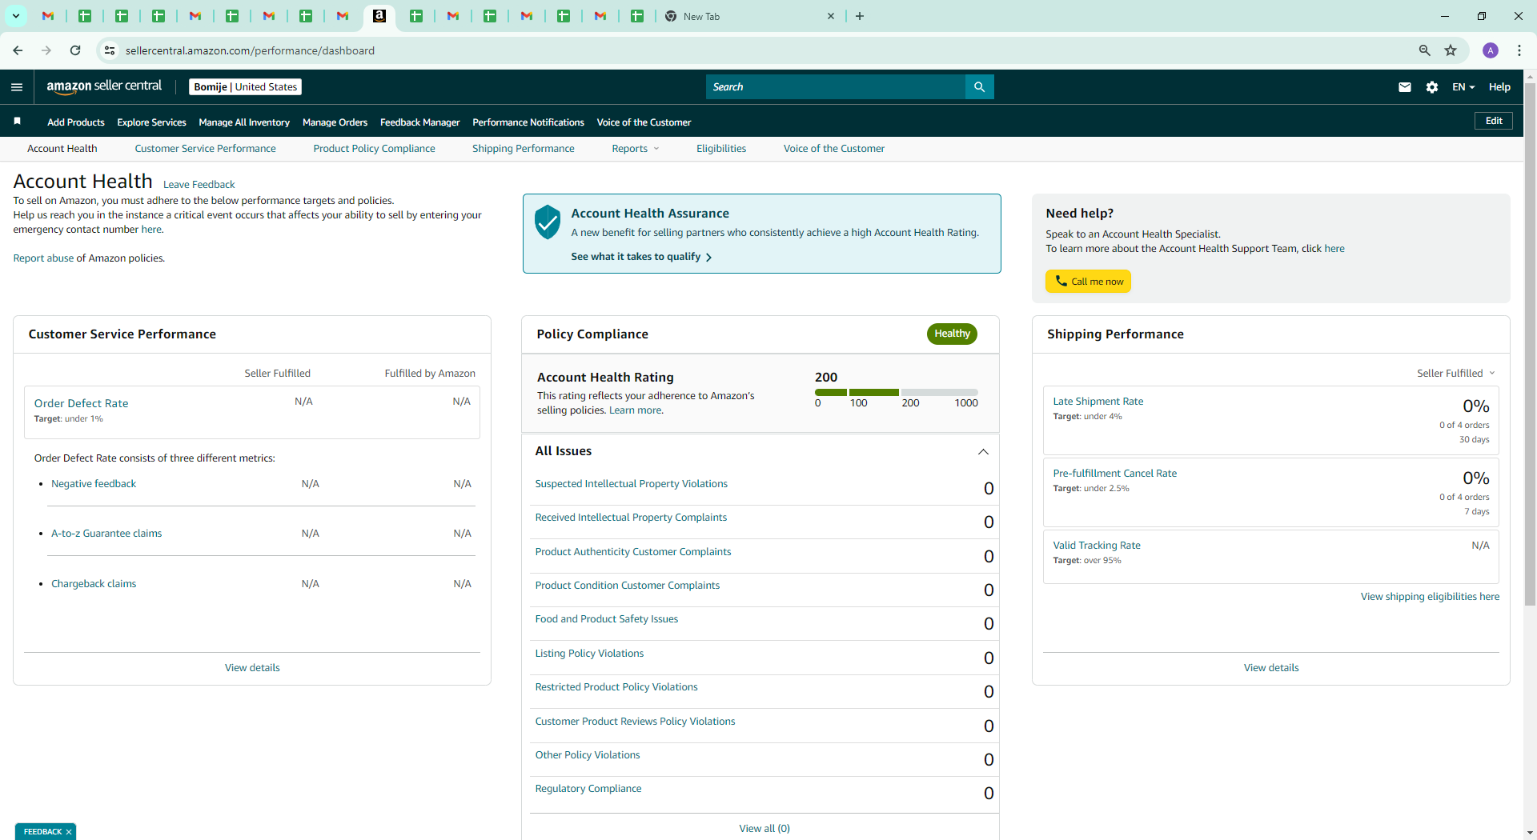This screenshot has width=1537, height=840.
Task: Open the zoom magnifier in the address bar
Action: click(x=1424, y=50)
